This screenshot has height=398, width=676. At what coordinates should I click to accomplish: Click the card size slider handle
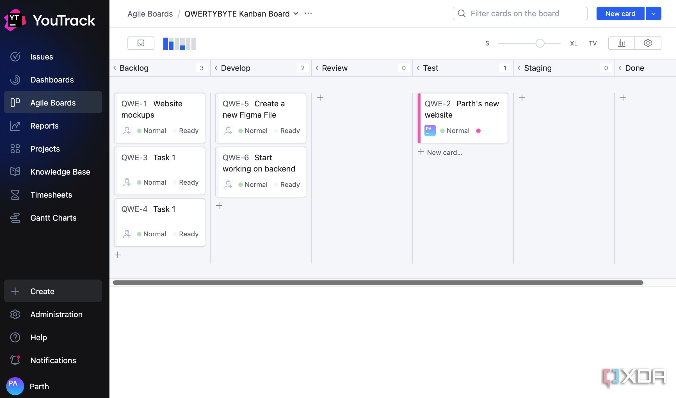click(540, 43)
